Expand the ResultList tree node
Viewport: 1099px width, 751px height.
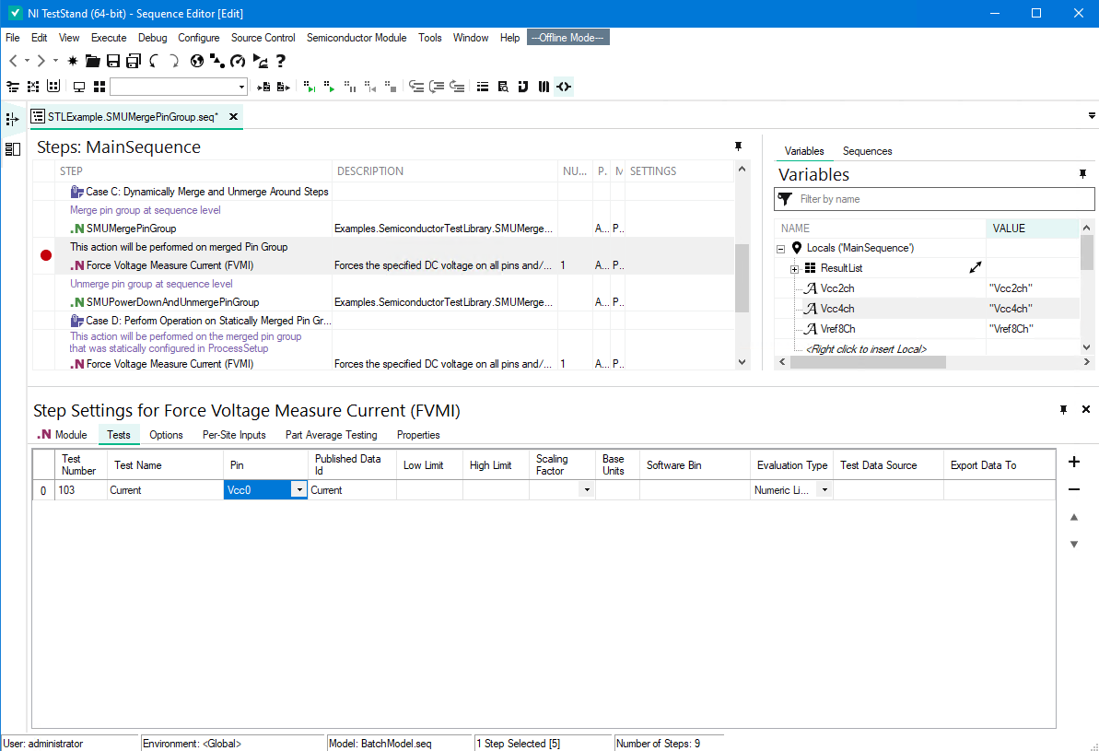[x=794, y=268]
